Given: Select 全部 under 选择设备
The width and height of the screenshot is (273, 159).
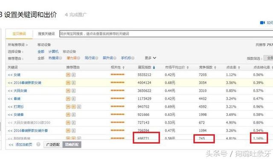Looking at the screenshot, I should click(41, 52).
